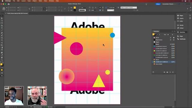
Task: Select the Gradient Feather tool
Action: pos(2,50)
